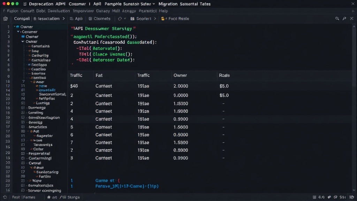Click the small icon at the menu bar's right end
Viewport: 357px width, 201px height.
tap(353, 11)
